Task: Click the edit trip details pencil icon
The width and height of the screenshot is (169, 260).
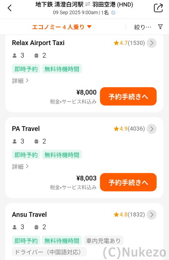Action: click(x=113, y=13)
